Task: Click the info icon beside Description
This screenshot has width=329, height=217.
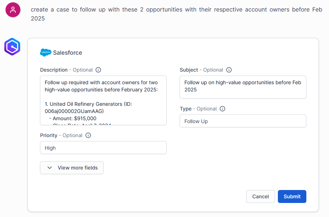Action: click(x=98, y=70)
